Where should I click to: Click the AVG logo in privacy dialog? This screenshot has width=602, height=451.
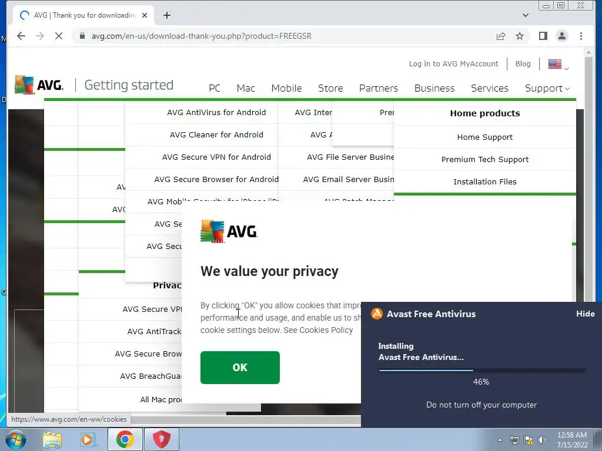coord(229,231)
